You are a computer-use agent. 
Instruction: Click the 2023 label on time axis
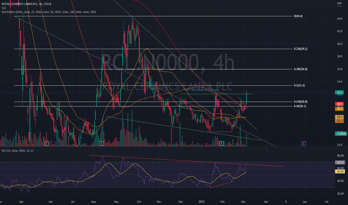click(x=202, y=202)
